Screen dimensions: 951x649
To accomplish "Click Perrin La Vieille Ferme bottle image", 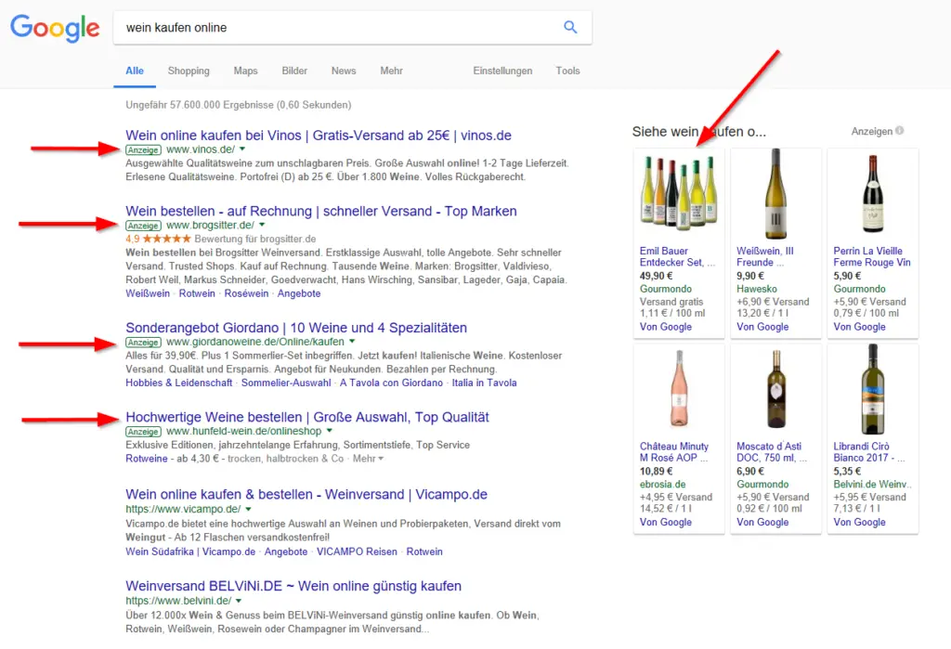I will (873, 194).
